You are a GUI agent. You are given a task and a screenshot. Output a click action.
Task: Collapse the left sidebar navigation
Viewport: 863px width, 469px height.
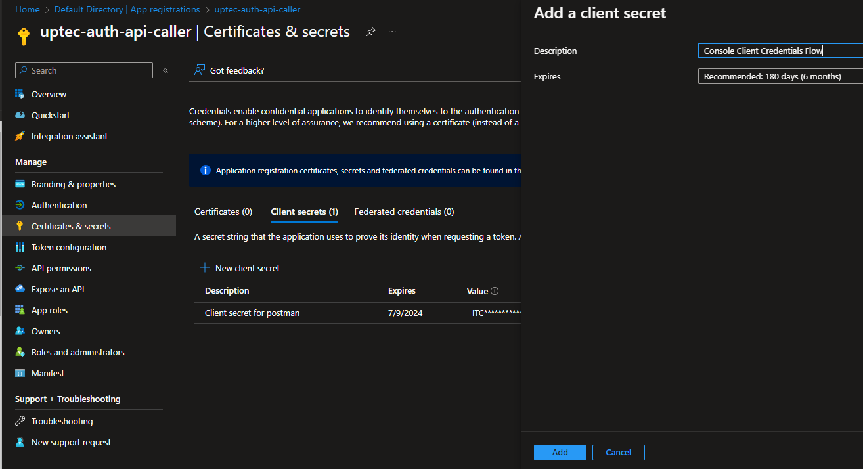(166, 70)
